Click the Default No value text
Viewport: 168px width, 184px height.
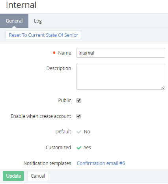point(87,132)
